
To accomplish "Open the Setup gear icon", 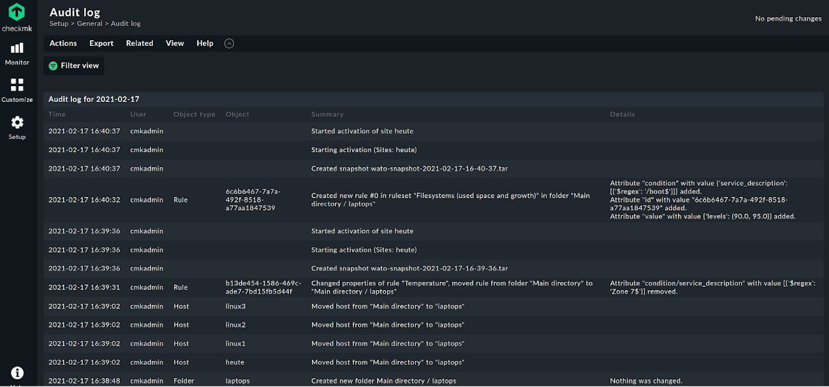I will pyautogui.click(x=17, y=122).
